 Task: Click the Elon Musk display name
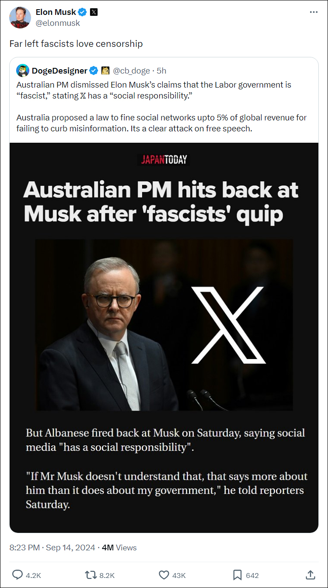point(56,12)
